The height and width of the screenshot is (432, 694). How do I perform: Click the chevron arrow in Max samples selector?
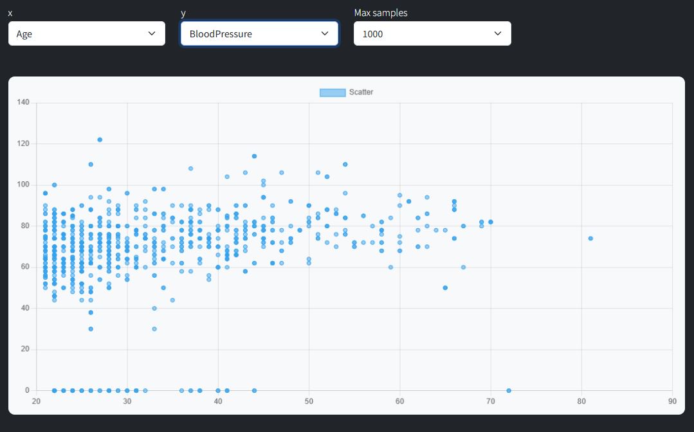pyautogui.click(x=498, y=33)
